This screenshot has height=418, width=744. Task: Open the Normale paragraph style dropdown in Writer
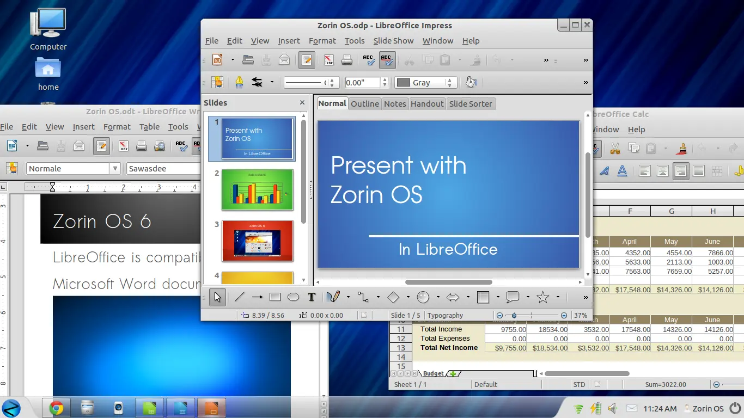115,169
